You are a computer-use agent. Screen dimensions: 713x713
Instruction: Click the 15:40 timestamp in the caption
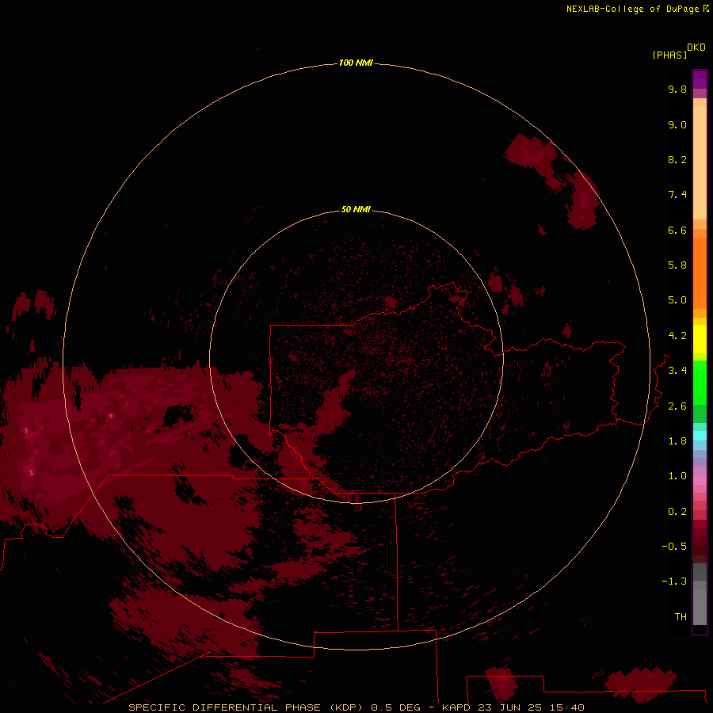(569, 707)
